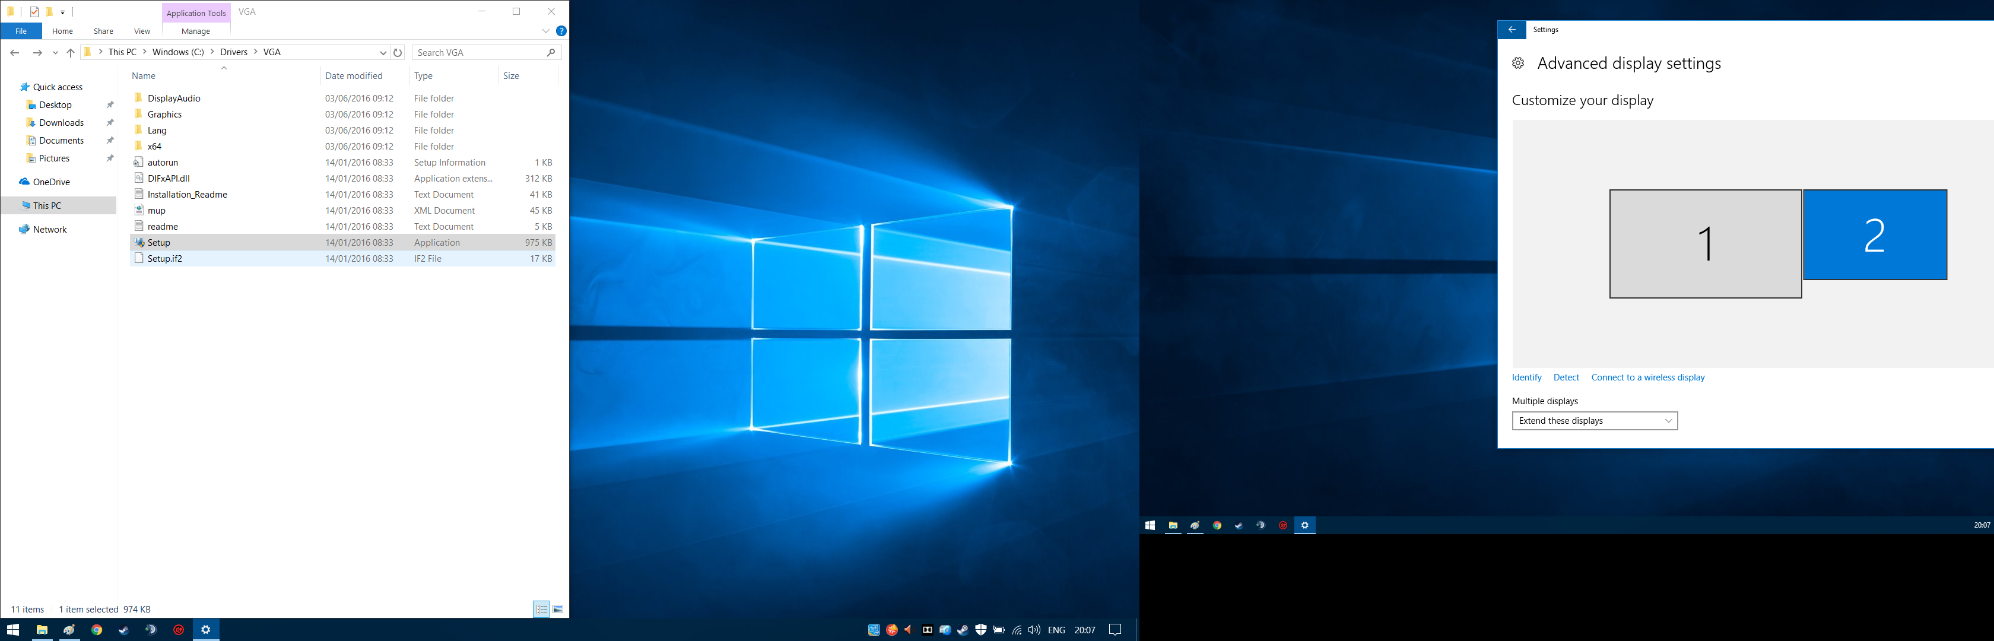This screenshot has width=1994, height=641.
Task: Open the Home ribbon tab
Action: coord(62,31)
